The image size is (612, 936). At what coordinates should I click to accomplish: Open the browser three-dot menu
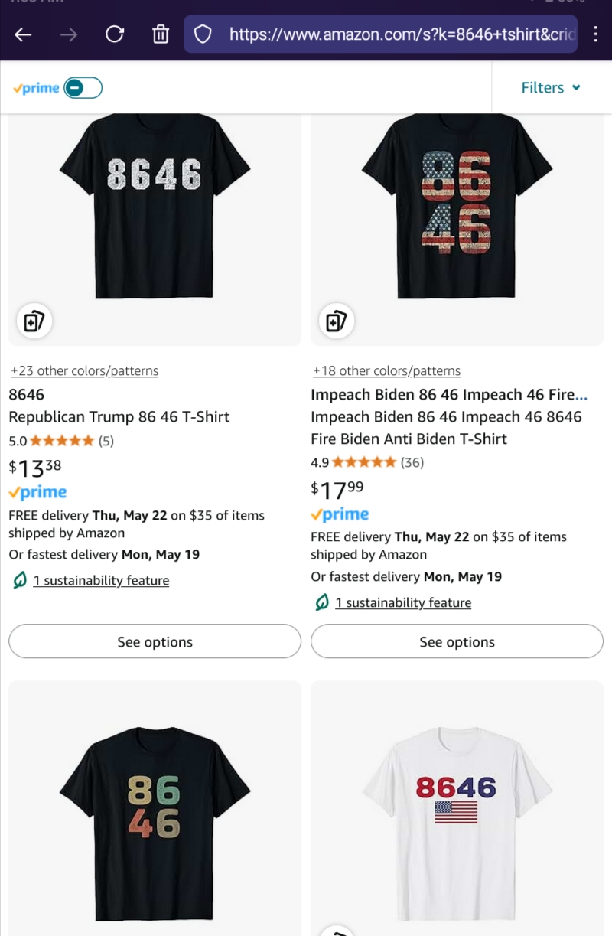[596, 34]
